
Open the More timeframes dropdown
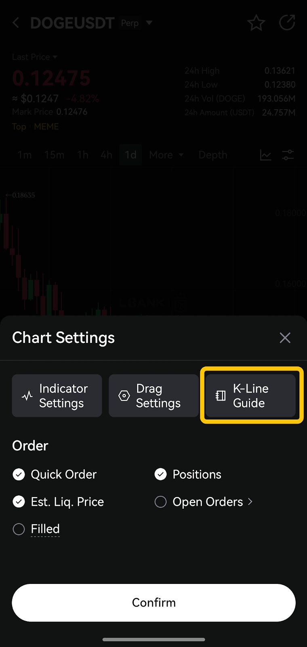[166, 155]
